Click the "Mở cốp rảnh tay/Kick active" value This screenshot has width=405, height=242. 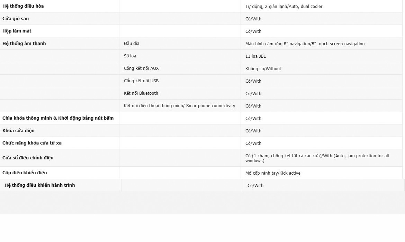(273, 173)
